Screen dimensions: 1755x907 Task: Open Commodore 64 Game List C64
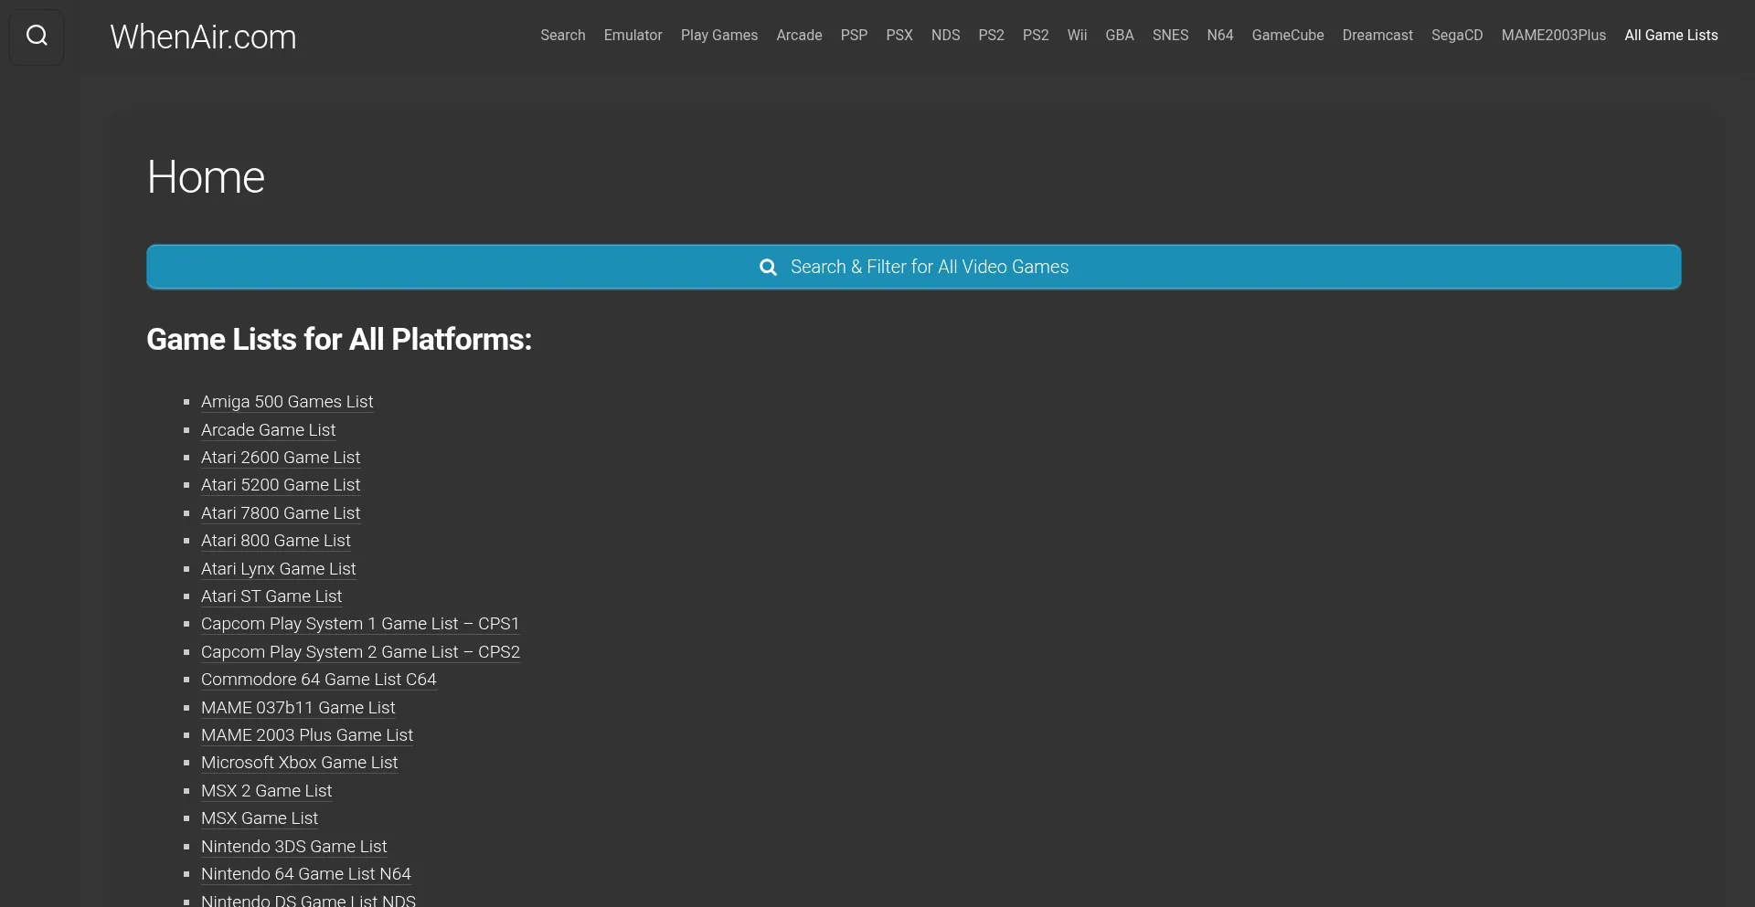point(318,680)
